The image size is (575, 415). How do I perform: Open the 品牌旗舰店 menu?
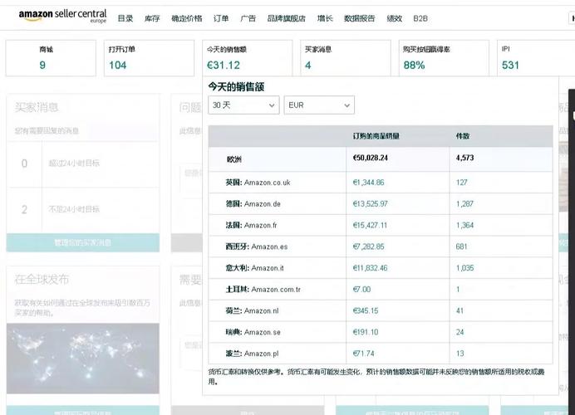click(x=287, y=18)
